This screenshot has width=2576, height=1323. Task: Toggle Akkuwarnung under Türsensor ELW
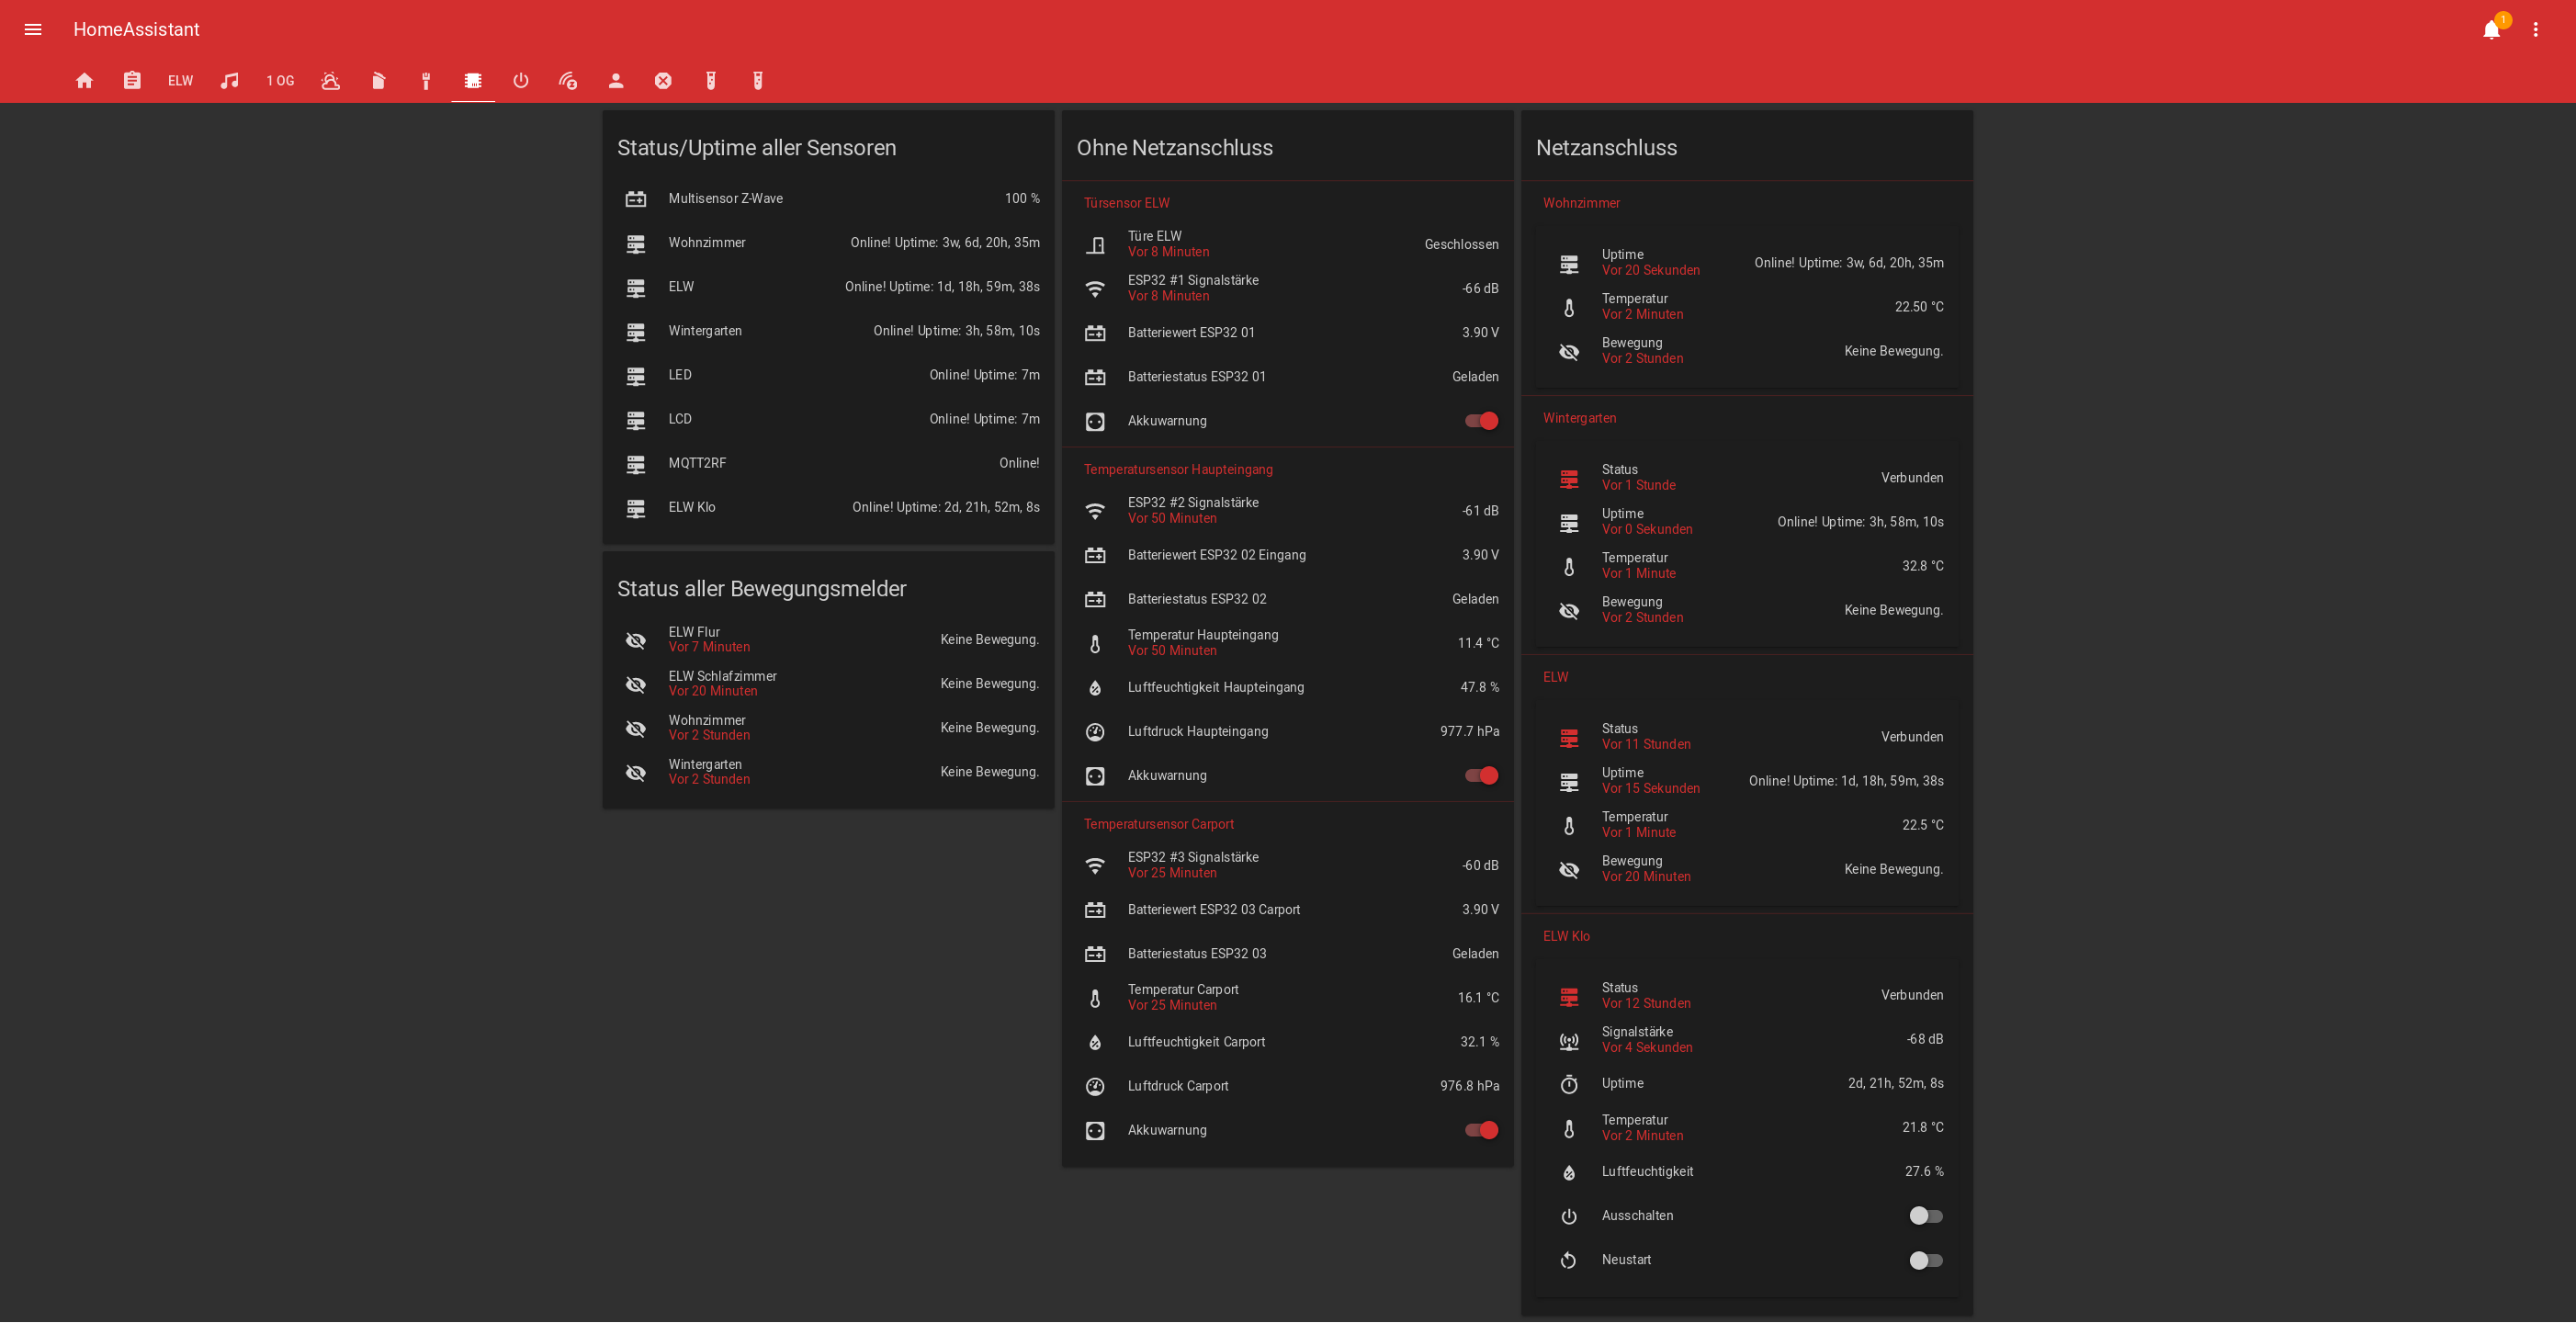point(1481,421)
